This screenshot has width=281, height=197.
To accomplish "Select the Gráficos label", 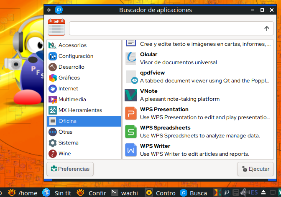I will 69,78.
